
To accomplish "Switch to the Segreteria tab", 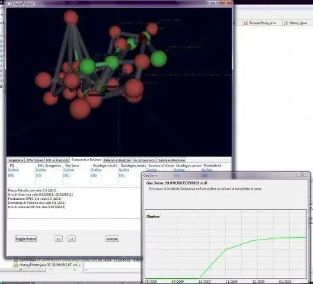I will (x=16, y=160).
